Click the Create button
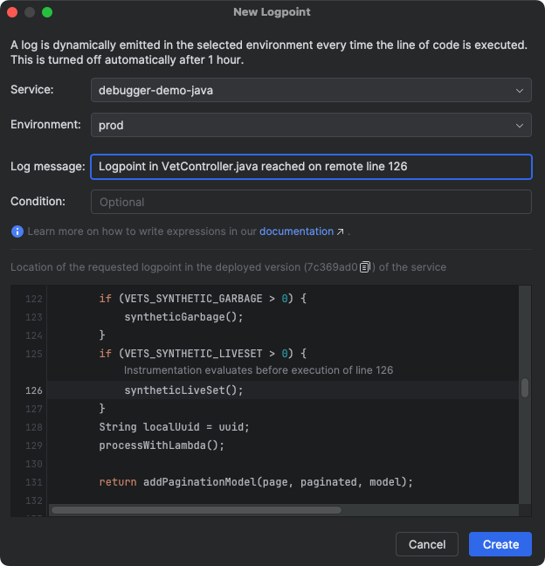This screenshot has height=566, width=545. 500,544
